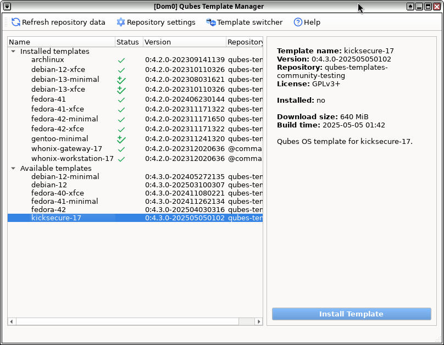
Task: Click the License GPLv3+ text
Action: [308, 84]
